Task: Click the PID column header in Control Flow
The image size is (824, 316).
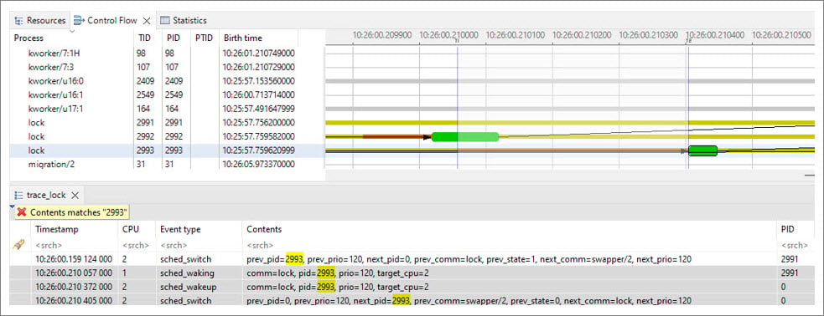Action: click(x=173, y=38)
